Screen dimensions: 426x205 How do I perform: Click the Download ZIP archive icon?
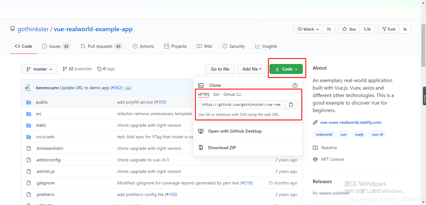point(201,148)
